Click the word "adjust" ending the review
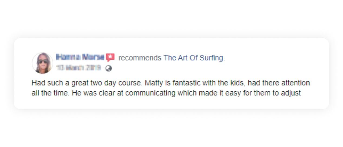This screenshot has width=343, height=147. point(292,93)
